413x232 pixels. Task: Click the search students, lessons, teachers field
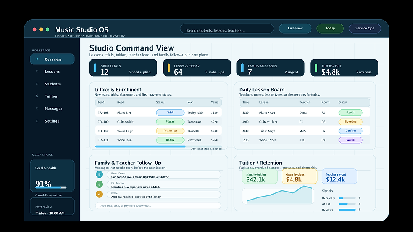pyautogui.click(x=227, y=29)
